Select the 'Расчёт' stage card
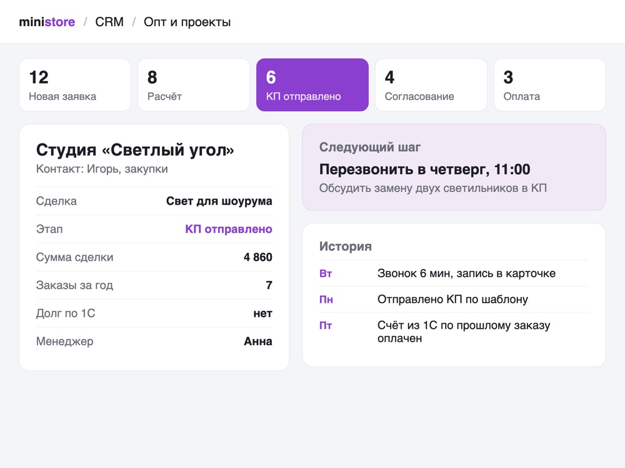Image resolution: width=625 pixels, height=468 pixels. tap(194, 85)
